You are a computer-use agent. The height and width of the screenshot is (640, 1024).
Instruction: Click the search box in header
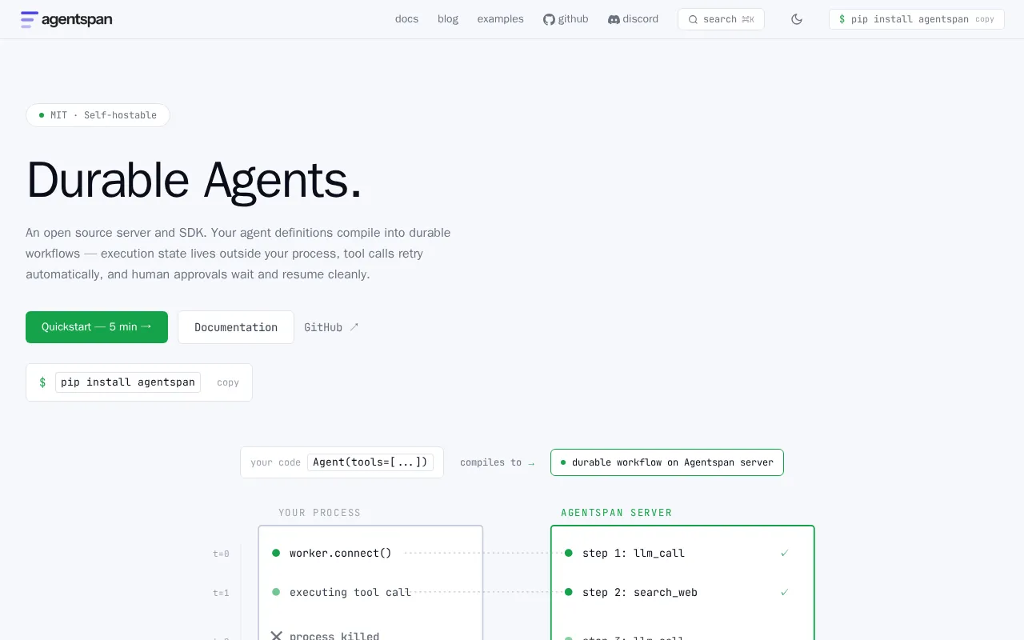pyautogui.click(x=721, y=19)
